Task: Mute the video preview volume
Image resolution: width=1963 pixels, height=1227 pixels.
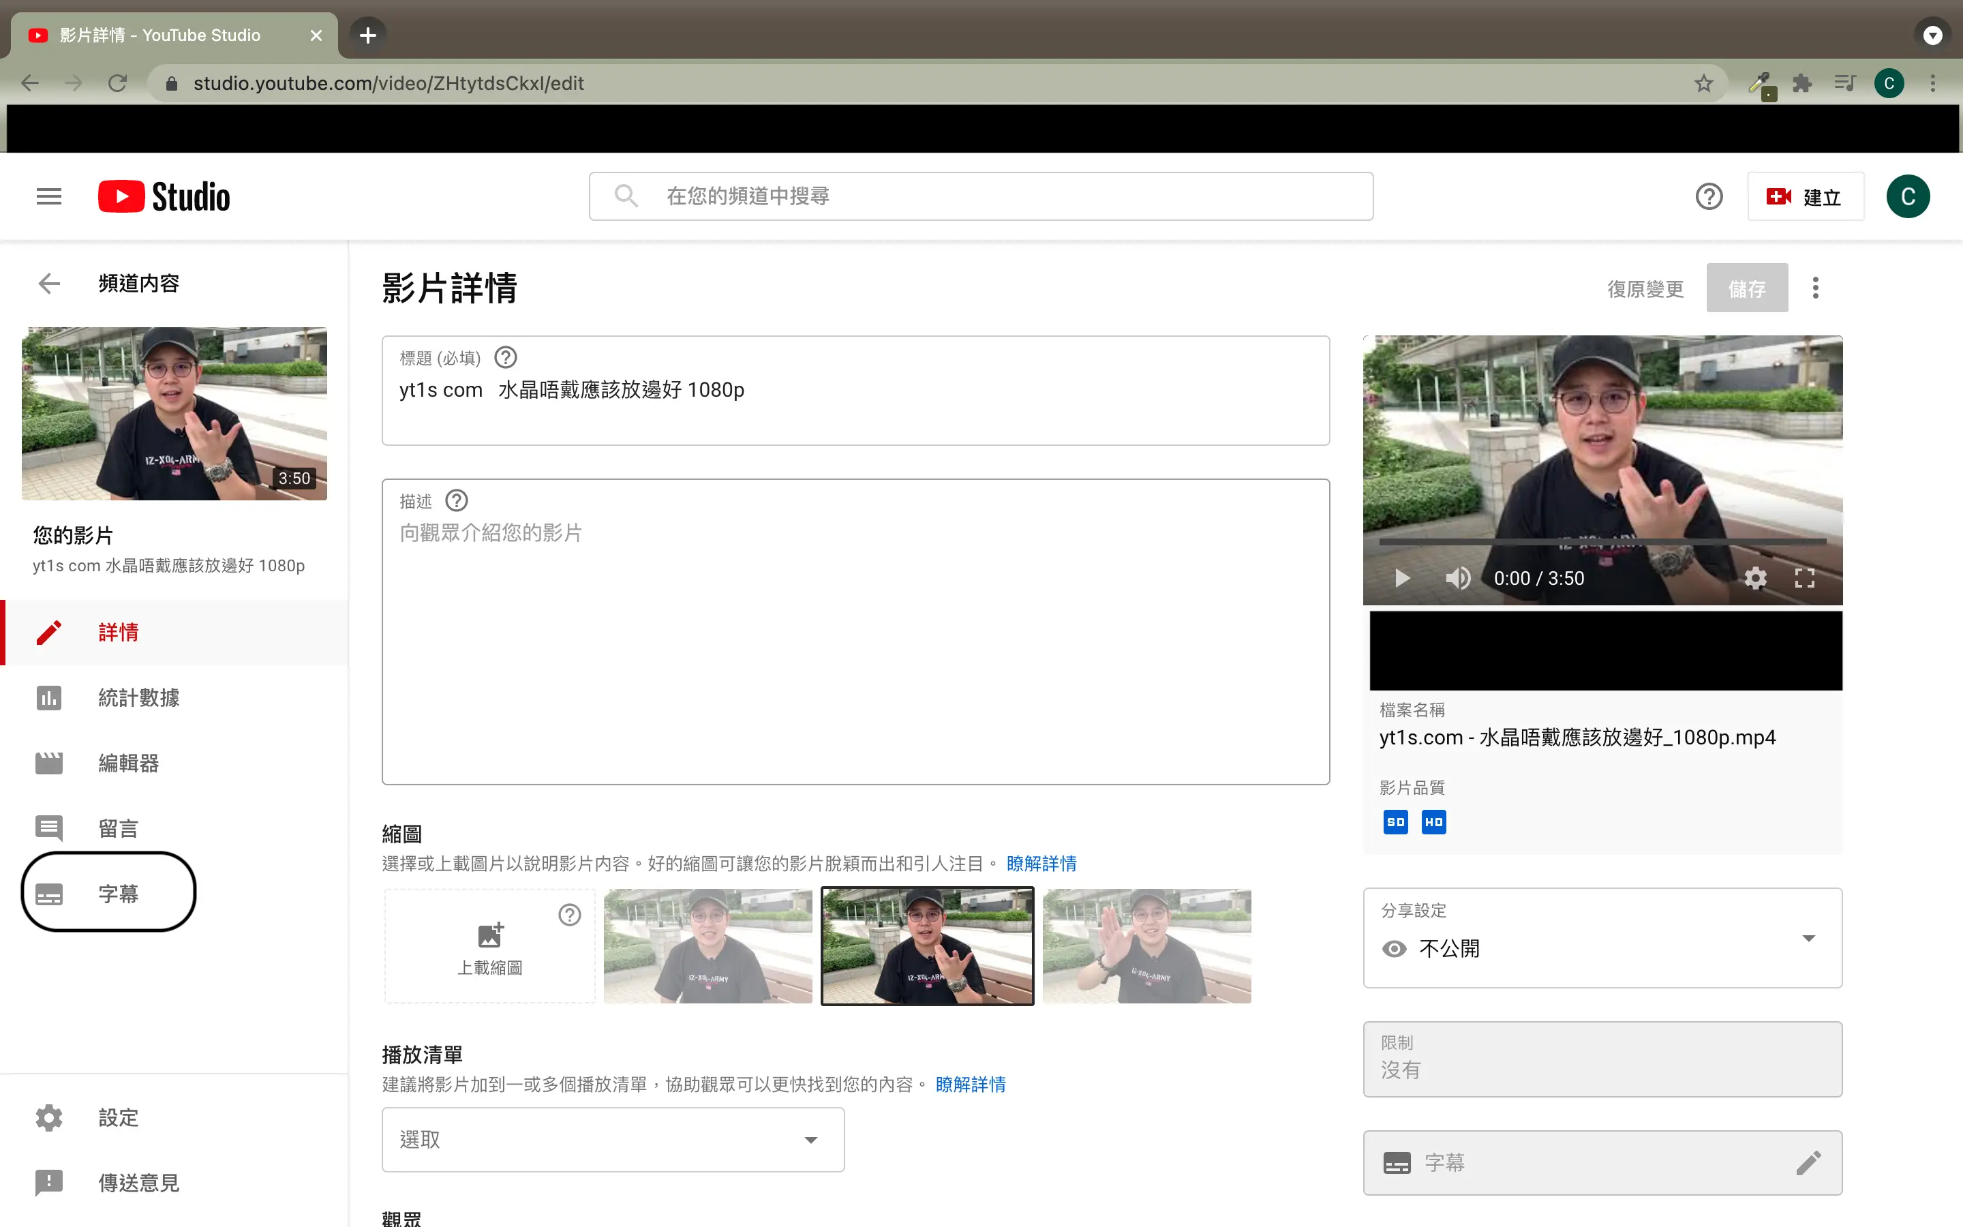Action: pos(1457,578)
